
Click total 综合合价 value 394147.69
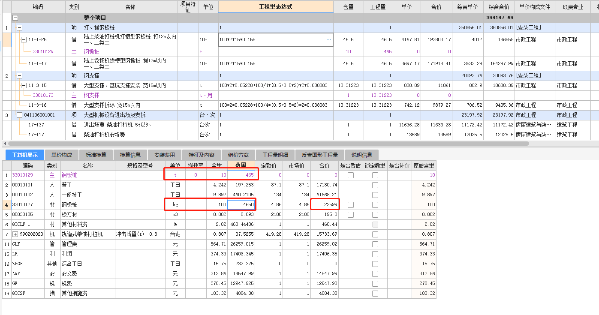pyautogui.click(x=499, y=18)
